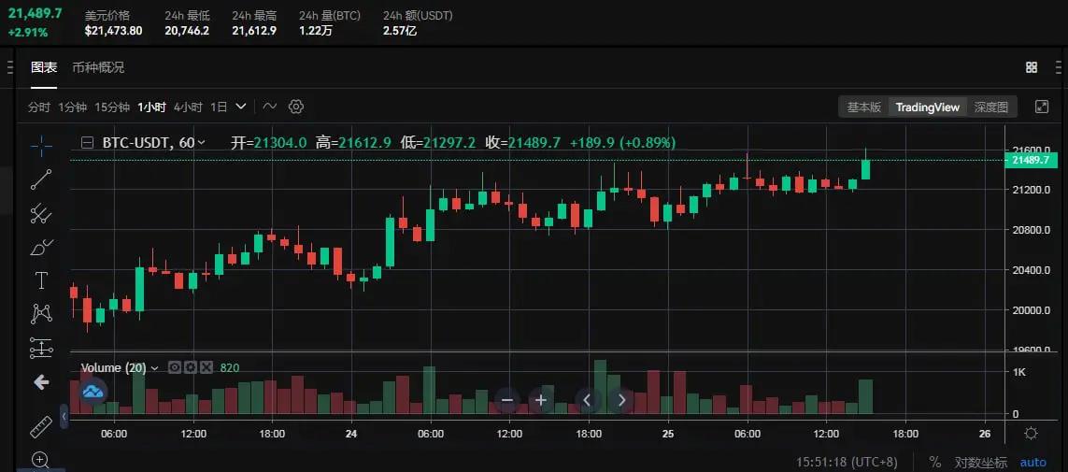Toggle logarithmic scale (对数坐标)
This screenshot has width=1068, height=472.
pyautogui.click(x=981, y=463)
